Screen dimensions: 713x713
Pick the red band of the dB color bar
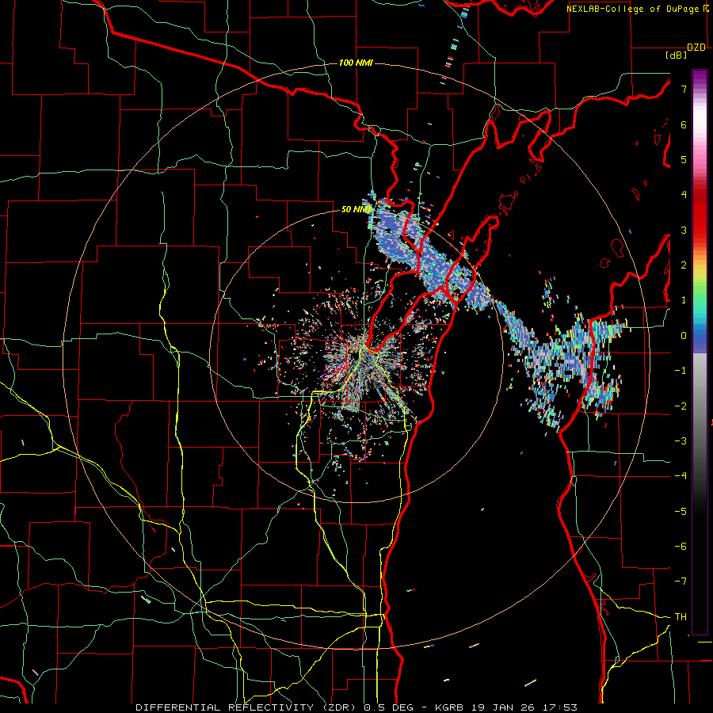(x=700, y=214)
